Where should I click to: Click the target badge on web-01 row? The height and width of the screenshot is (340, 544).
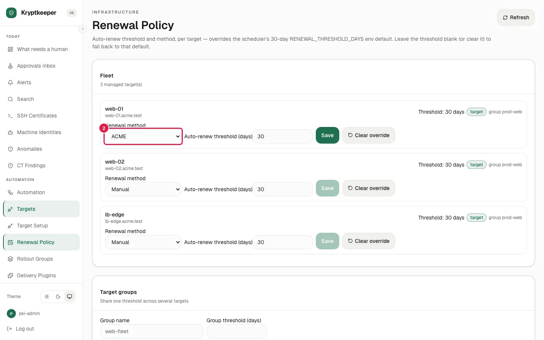click(477, 112)
